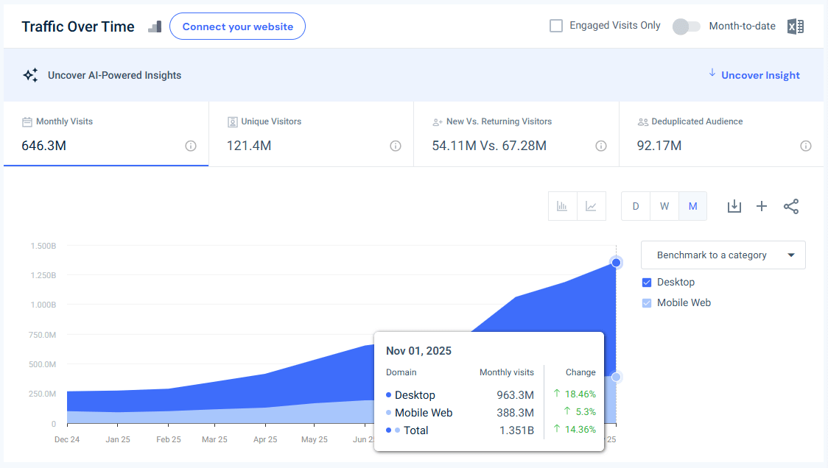Open the Benchmark to a category dropdown
The image size is (828, 468).
pos(723,255)
